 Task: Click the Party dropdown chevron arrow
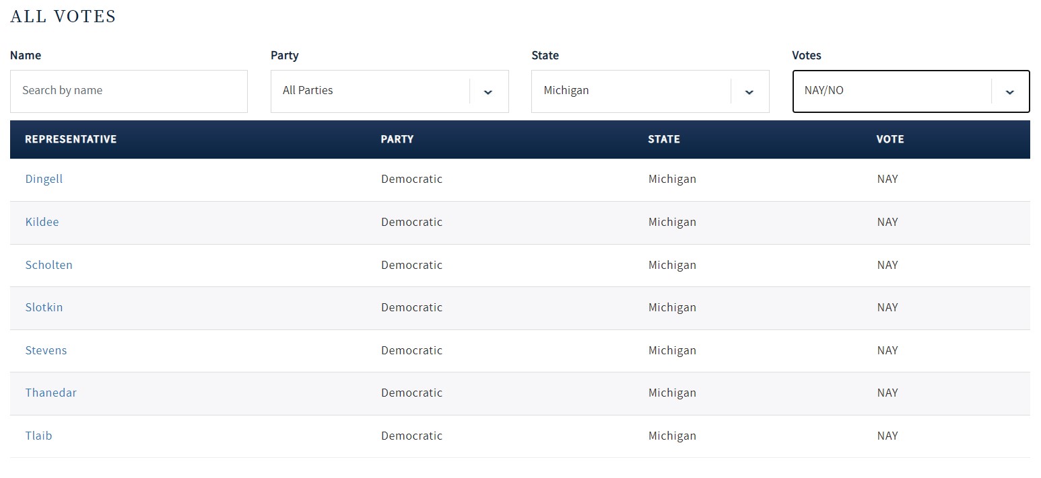(x=488, y=91)
